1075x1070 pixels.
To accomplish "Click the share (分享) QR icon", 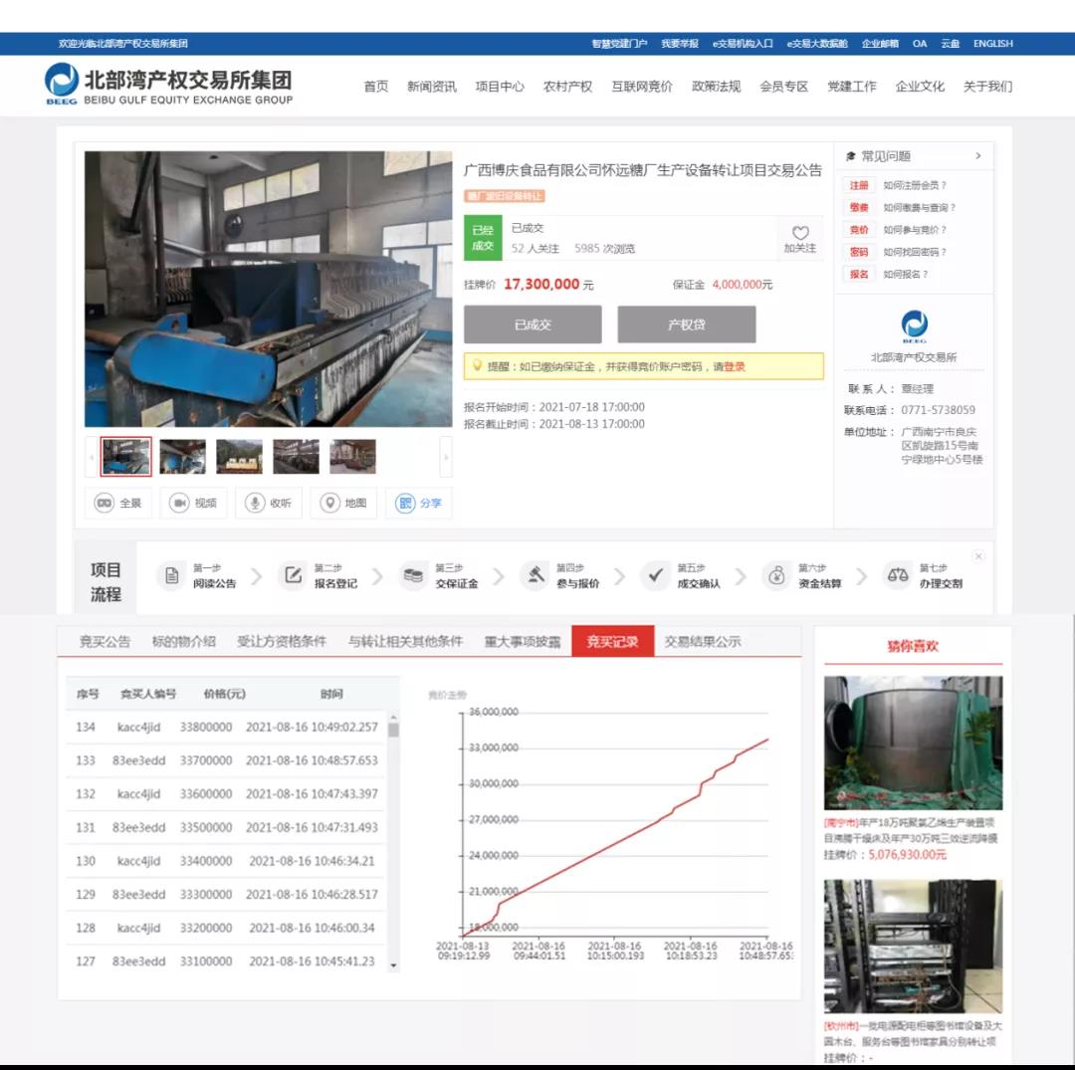I will tap(405, 503).
